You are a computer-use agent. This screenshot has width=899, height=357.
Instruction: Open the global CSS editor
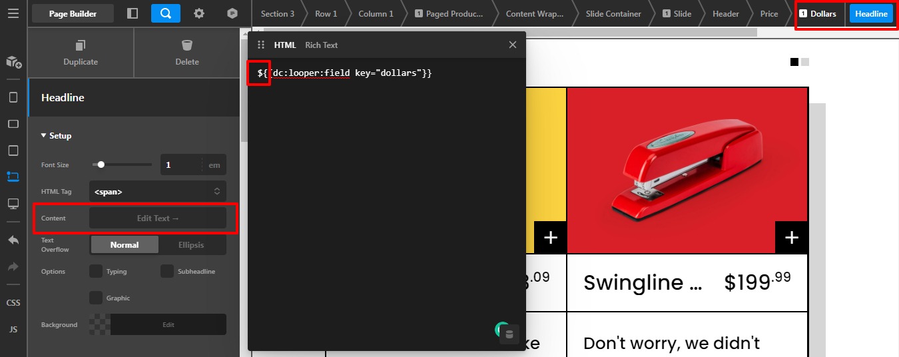point(13,303)
